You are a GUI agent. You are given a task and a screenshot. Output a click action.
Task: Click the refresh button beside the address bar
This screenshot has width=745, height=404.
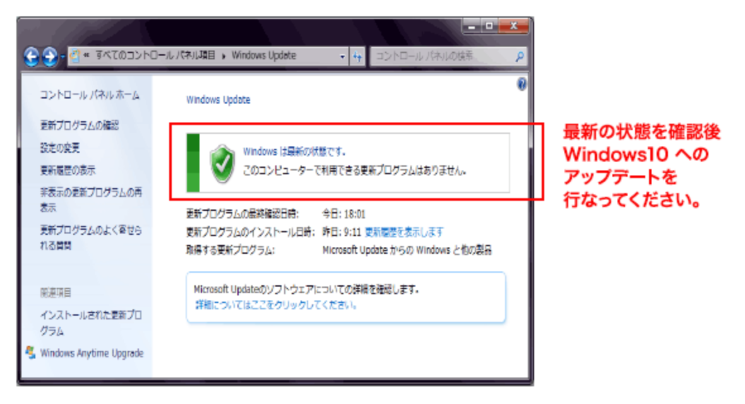pos(357,57)
